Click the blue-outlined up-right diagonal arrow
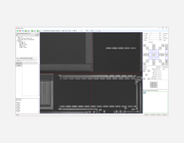 (157, 51)
